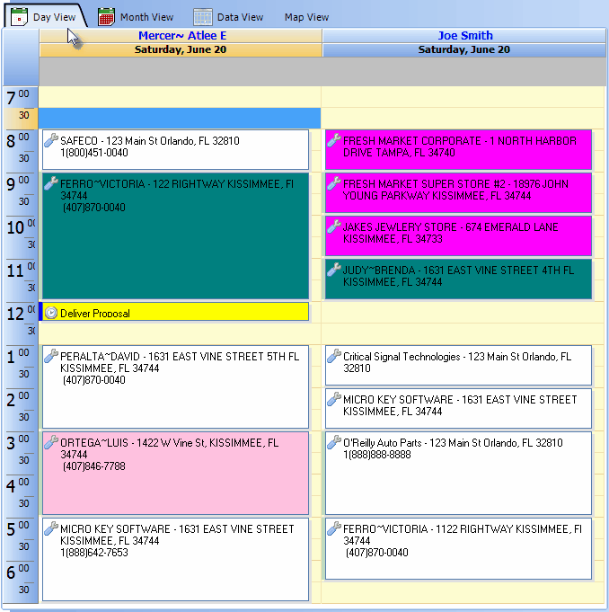Screen dimensions: 609x612
Task: Click phone number (407)846-7788
Action: click(94, 466)
